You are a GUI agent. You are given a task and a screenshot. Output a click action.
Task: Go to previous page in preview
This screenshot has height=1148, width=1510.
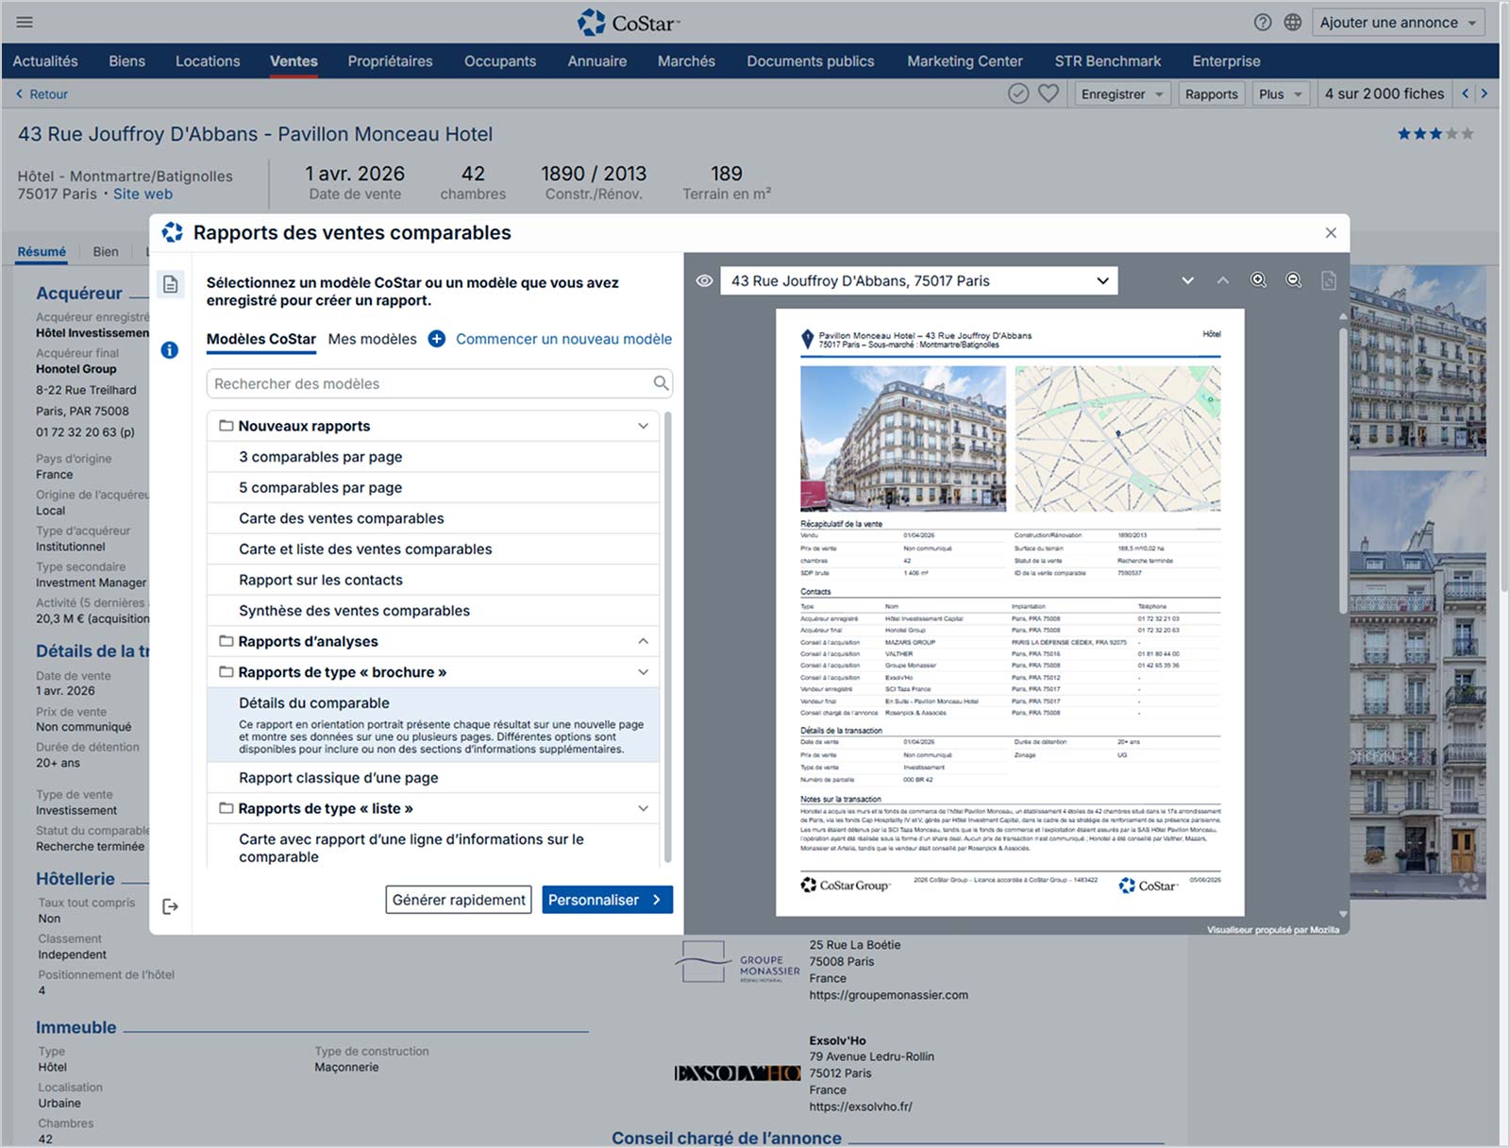tap(1223, 280)
